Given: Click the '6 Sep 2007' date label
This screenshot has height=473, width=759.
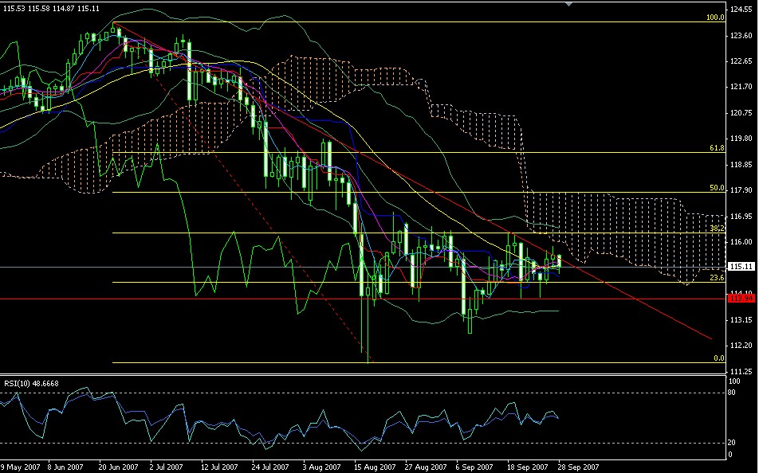Looking at the screenshot, I should 474,467.
